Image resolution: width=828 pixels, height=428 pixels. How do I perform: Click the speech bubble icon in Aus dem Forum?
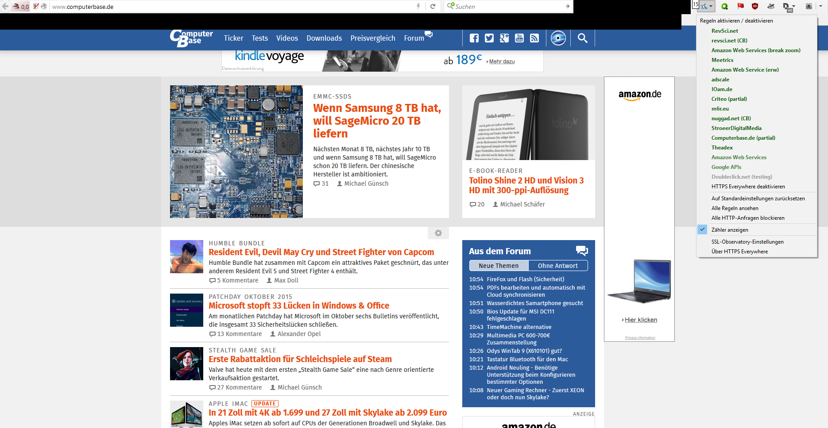tap(582, 251)
